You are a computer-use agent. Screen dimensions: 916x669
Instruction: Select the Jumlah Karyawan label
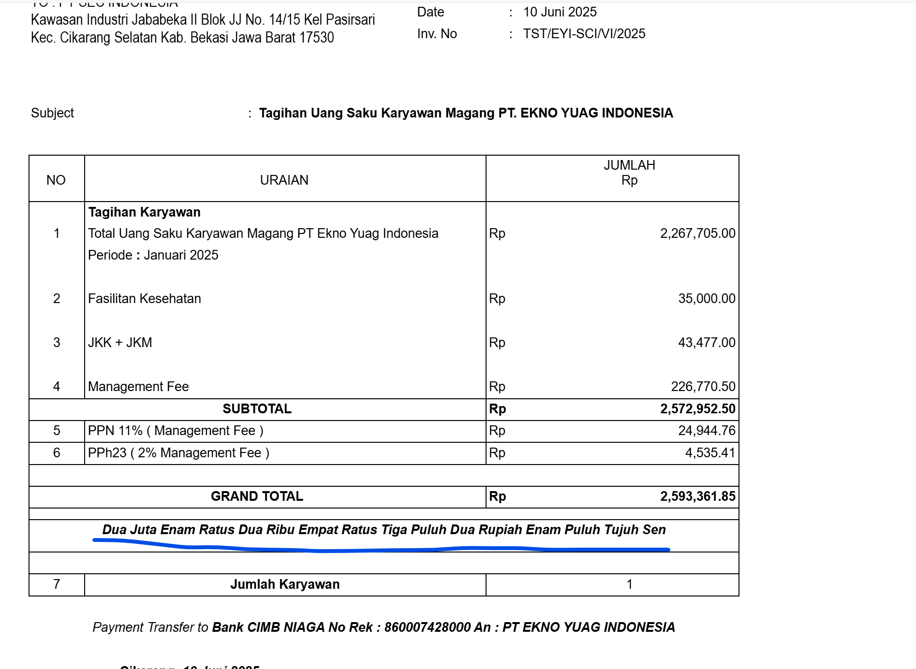(285, 584)
